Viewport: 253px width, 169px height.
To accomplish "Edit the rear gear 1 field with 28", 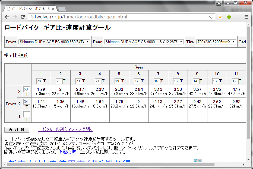I will [40, 81].
